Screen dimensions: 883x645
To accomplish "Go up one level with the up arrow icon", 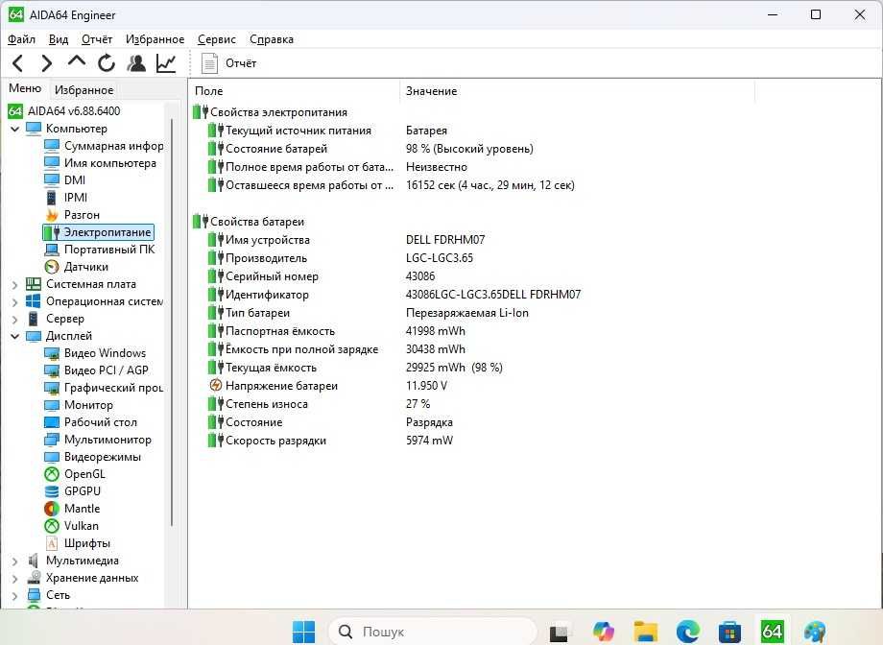I will coord(76,61).
